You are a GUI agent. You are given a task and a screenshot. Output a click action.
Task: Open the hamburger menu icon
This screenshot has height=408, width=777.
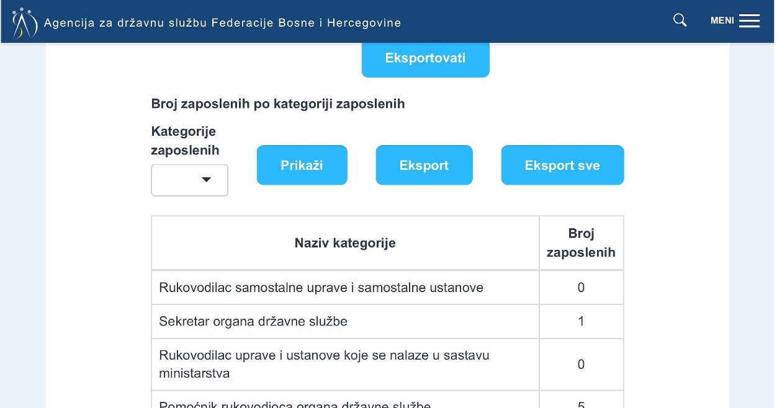(749, 21)
